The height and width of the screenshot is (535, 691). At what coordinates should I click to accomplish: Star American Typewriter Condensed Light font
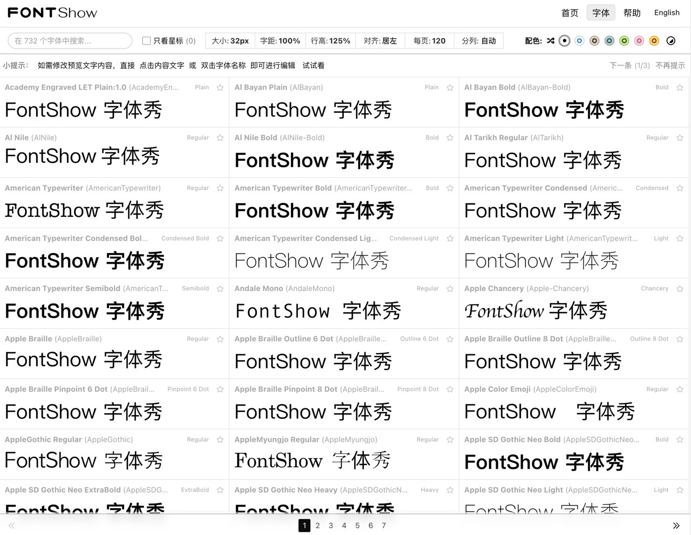pyautogui.click(x=450, y=238)
